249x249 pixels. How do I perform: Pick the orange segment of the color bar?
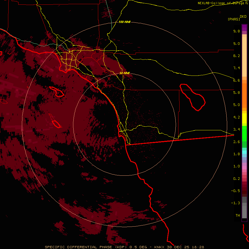coord(244,96)
